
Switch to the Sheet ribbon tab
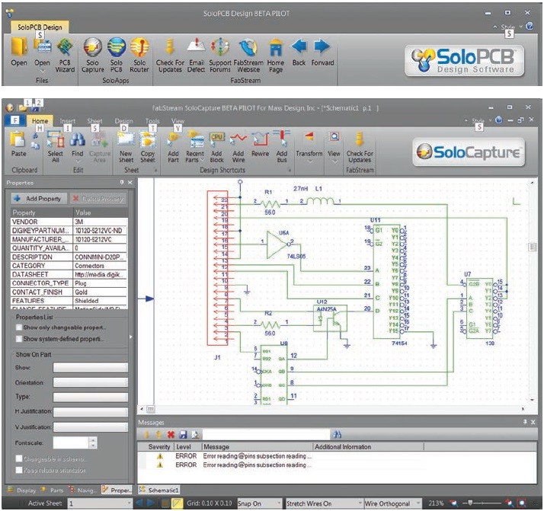pyautogui.click(x=94, y=121)
